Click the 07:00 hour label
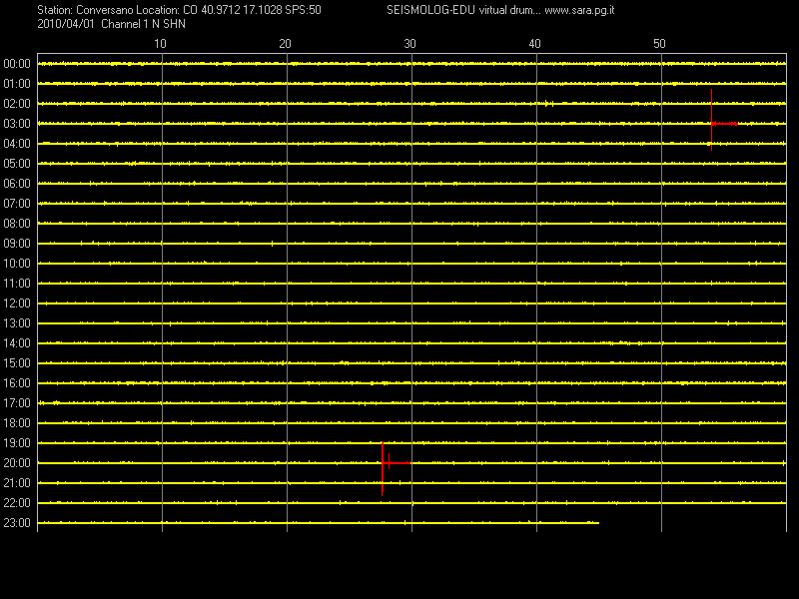This screenshot has height=599, width=799. click(17, 204)
